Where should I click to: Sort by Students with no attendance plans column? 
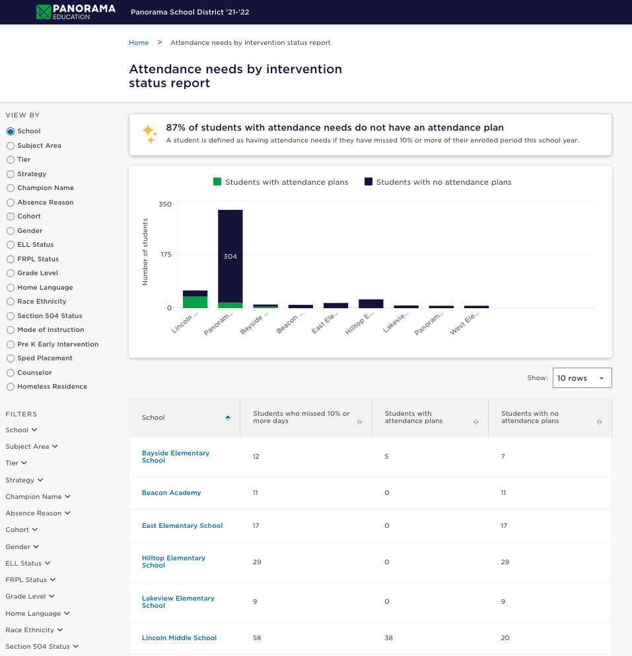[600, 422]
